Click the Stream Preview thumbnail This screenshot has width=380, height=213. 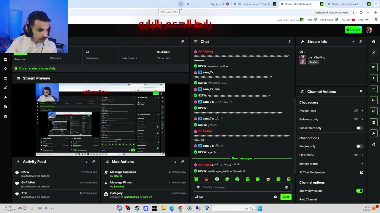100,120
